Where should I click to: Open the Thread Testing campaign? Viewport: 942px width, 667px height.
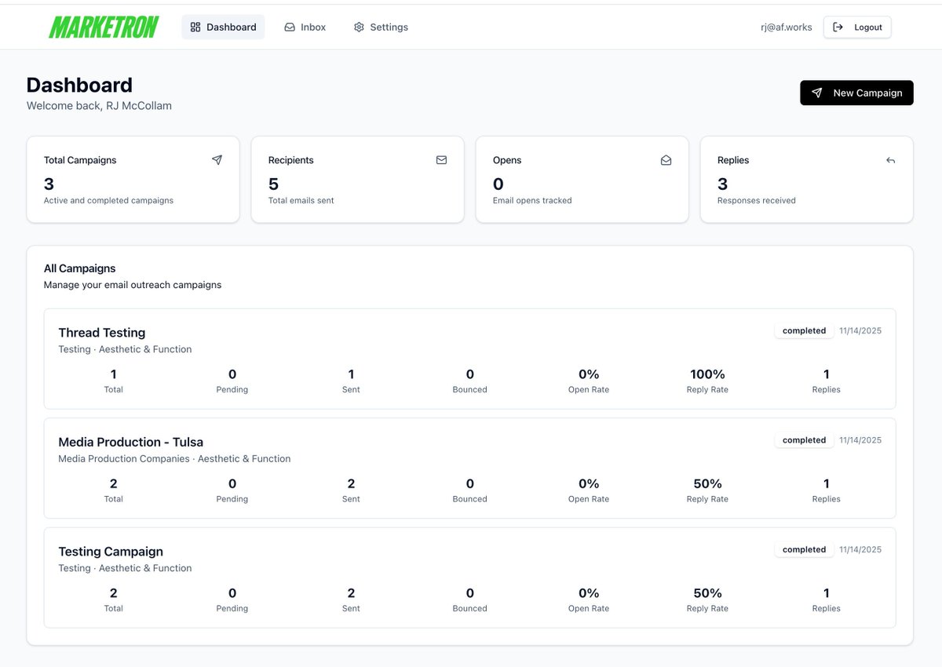469,359
